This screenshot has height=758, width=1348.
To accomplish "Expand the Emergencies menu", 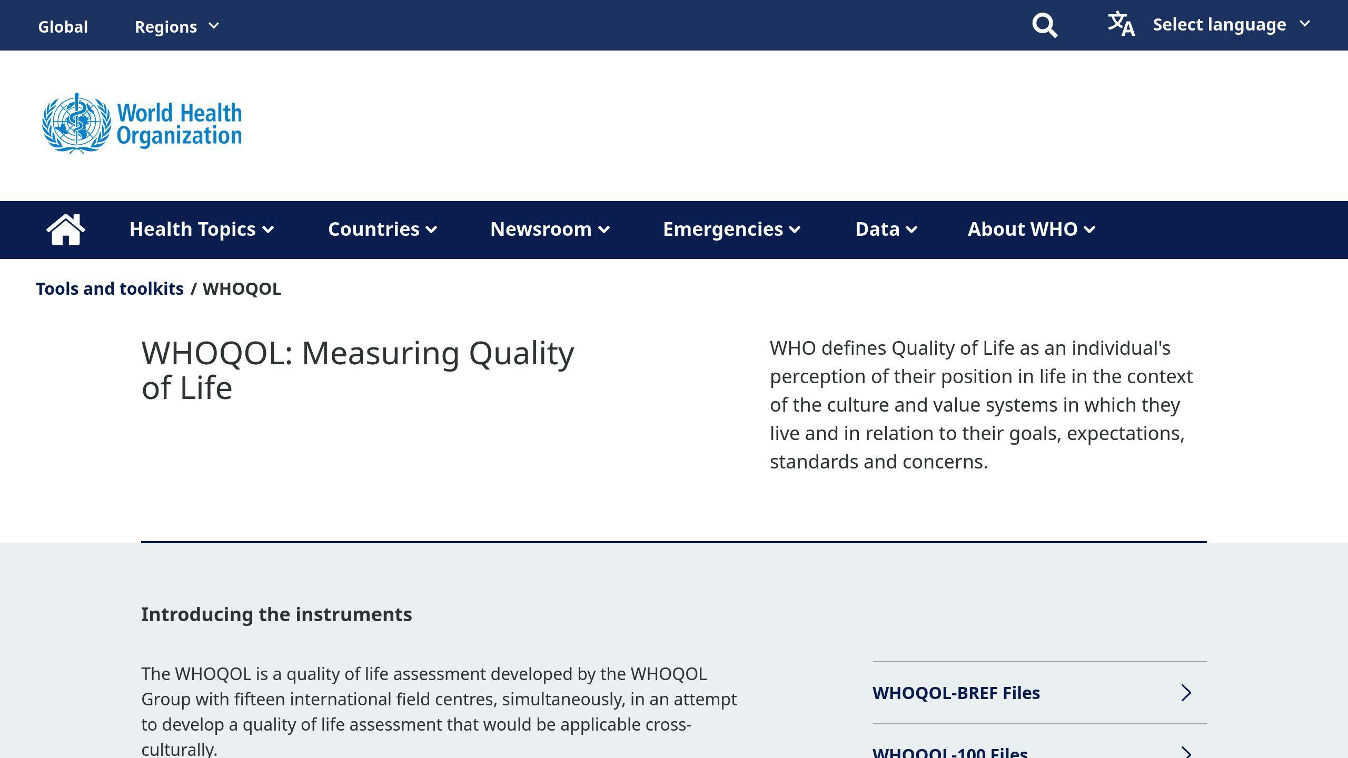I will (732, 230).
